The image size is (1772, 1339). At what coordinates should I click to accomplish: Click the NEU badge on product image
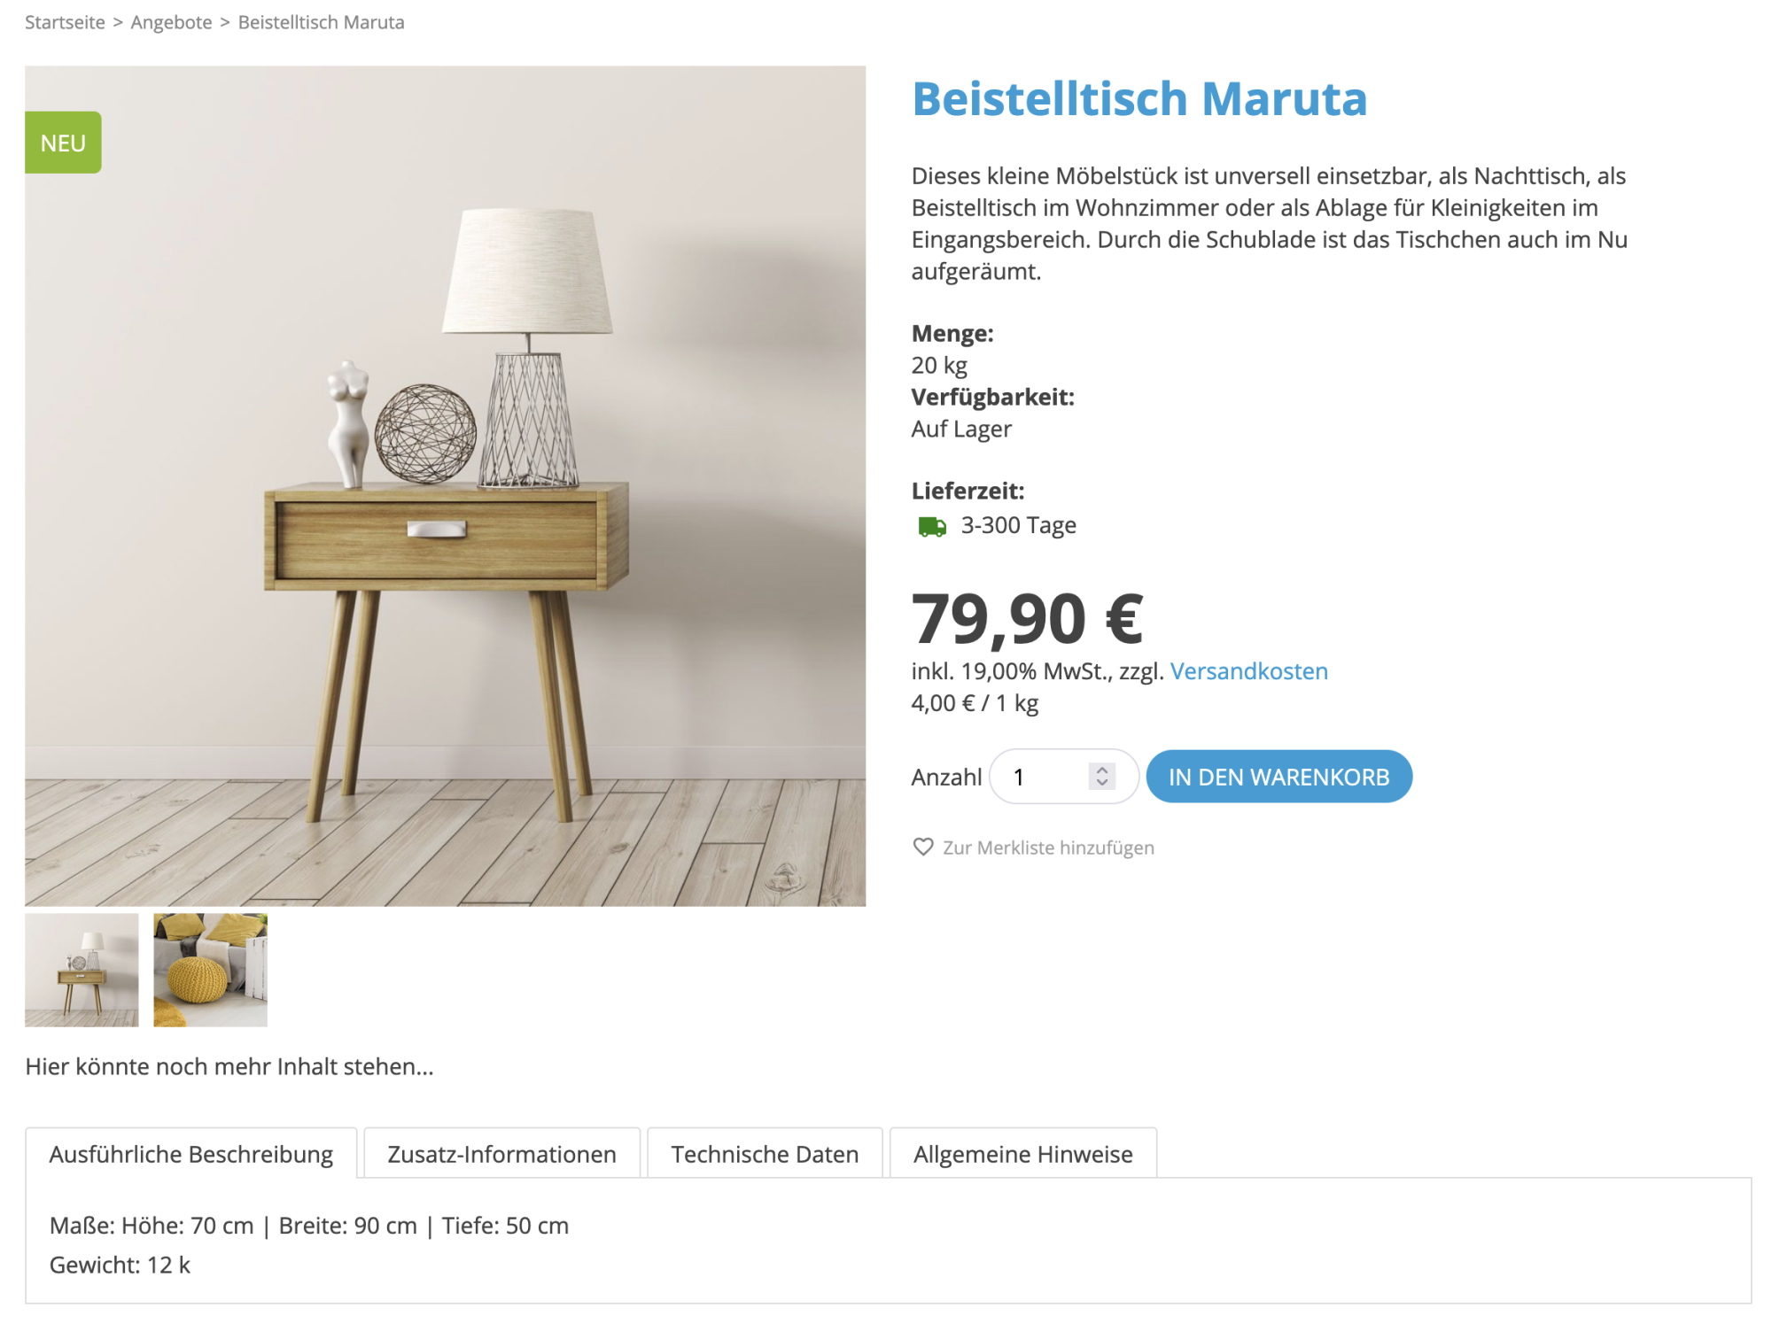point(63,141)
